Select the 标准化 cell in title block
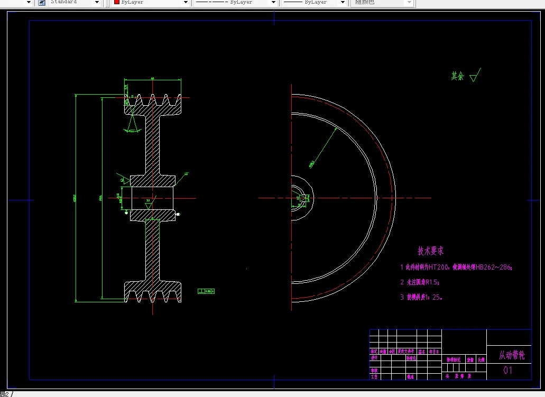Viewport: 545px width, 397px height. (x=411, y=358)
